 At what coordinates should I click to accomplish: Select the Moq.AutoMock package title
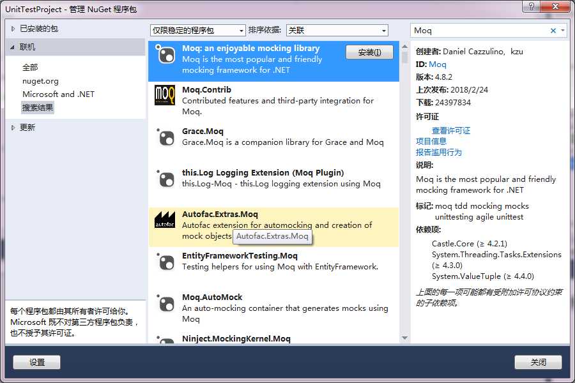click(212, 297)
